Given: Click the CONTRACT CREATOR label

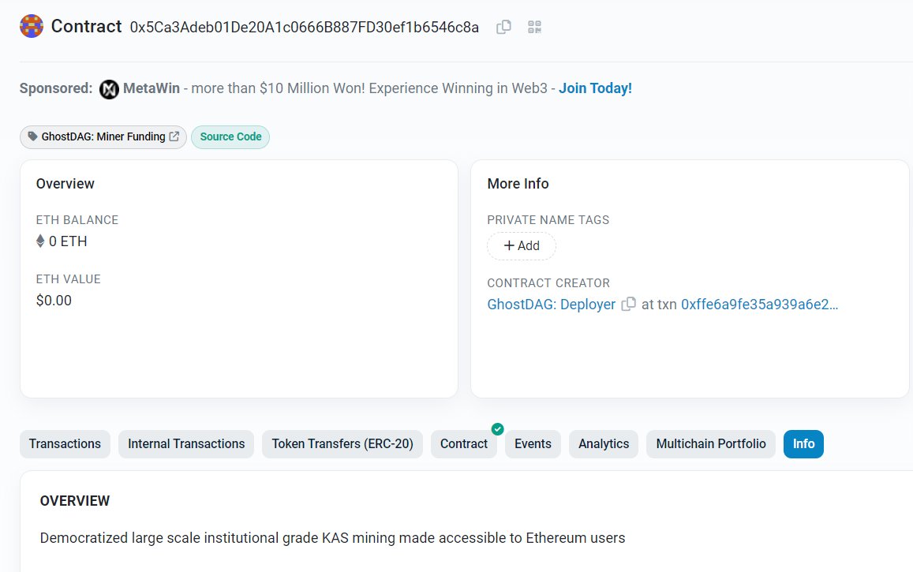Looking at the screenshot, I should 548,283.
